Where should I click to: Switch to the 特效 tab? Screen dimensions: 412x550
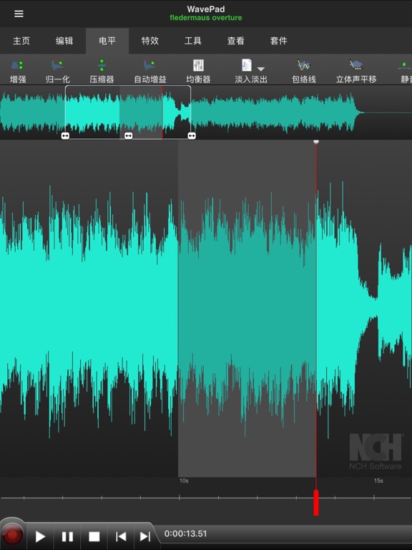coord(150,41)
